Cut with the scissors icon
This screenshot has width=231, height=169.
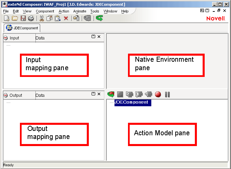click(x=42, y=18)
